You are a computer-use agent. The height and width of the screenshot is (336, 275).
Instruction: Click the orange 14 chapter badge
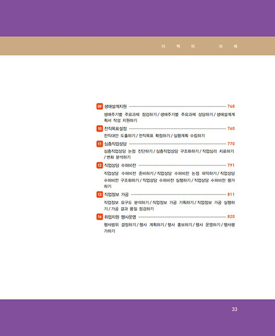(100, 216)
